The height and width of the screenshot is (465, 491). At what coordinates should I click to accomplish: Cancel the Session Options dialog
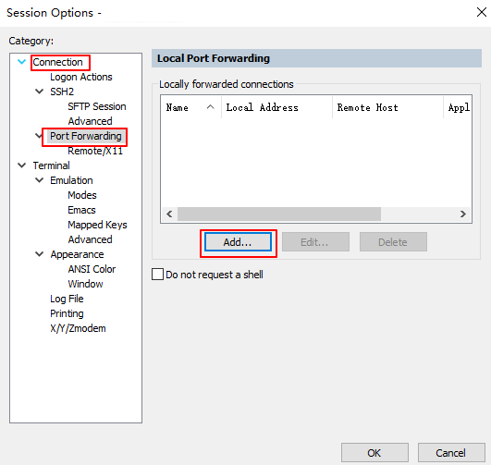[x=451, y=452]
